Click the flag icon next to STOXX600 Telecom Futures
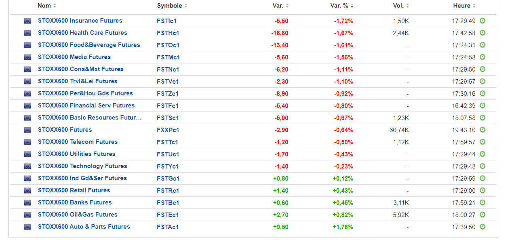512x240 pixels. (27, 142)
